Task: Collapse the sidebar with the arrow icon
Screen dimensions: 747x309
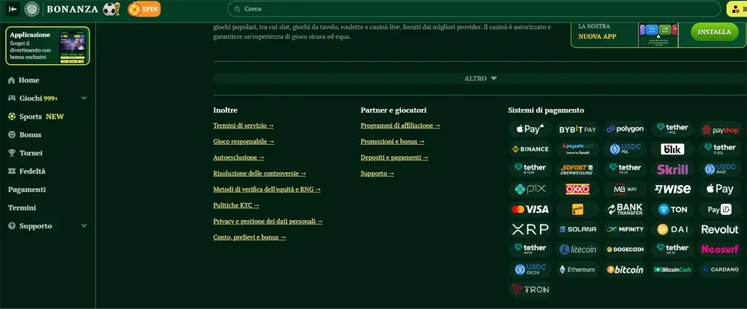Action: [13, 9]
